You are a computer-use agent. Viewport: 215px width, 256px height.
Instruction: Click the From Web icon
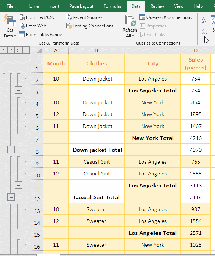click(22, 26)
